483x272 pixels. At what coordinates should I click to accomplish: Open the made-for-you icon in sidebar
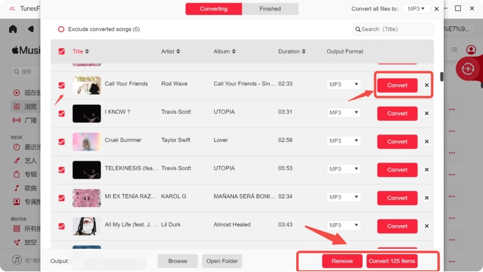[x=17, y=201]
